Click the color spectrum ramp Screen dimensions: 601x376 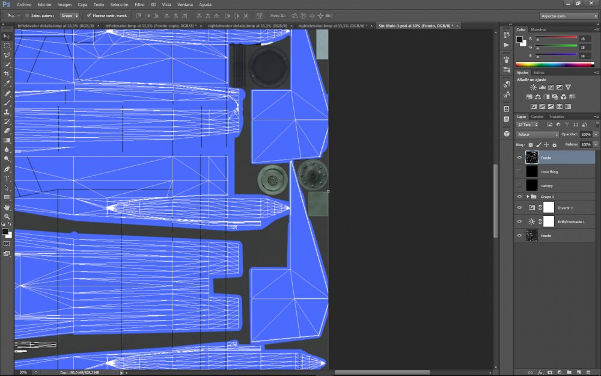[x=555, y=64]
